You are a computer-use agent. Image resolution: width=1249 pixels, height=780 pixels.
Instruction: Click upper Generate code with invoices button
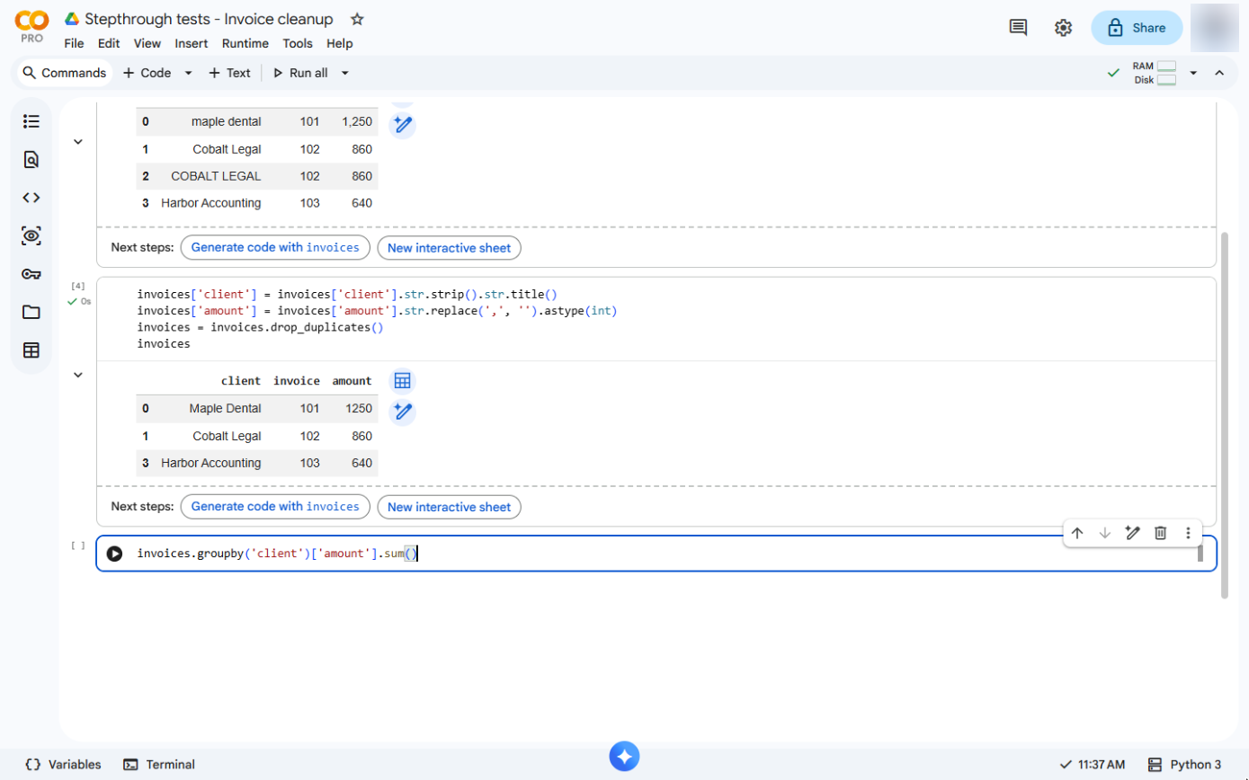275,248
